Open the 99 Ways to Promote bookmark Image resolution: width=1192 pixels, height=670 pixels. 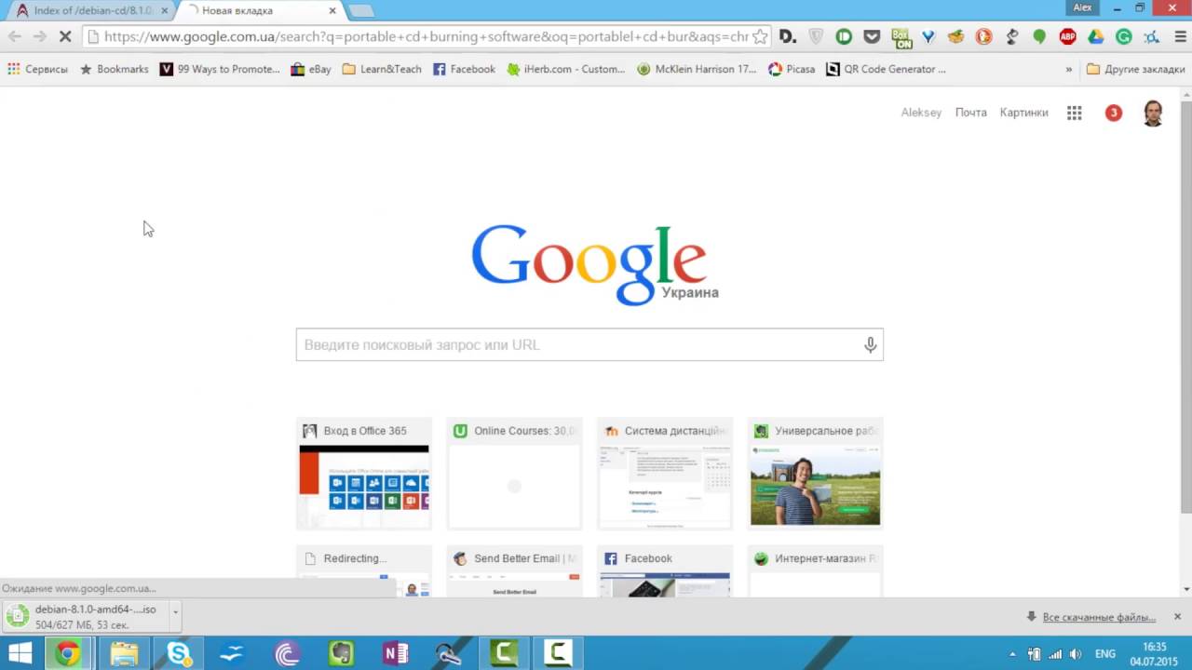pos(220,69)
